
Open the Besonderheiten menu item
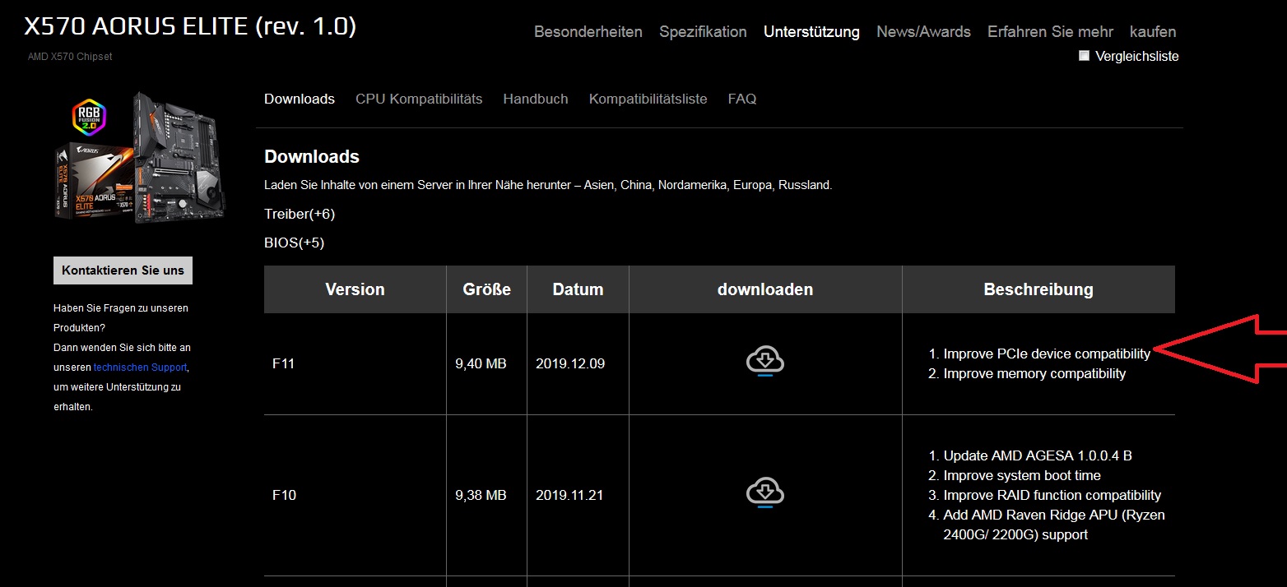pos(588,32)
